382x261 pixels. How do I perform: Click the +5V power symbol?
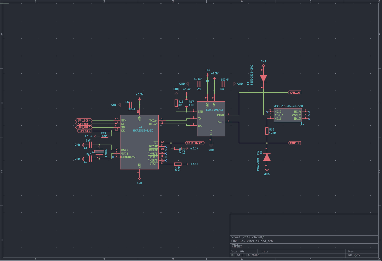[x=208, y=72]
